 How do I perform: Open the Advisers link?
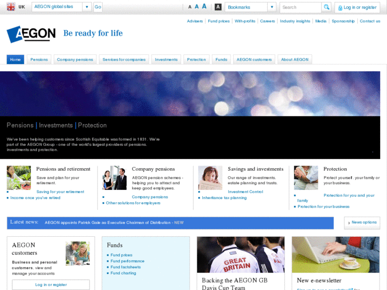[195, 21]
